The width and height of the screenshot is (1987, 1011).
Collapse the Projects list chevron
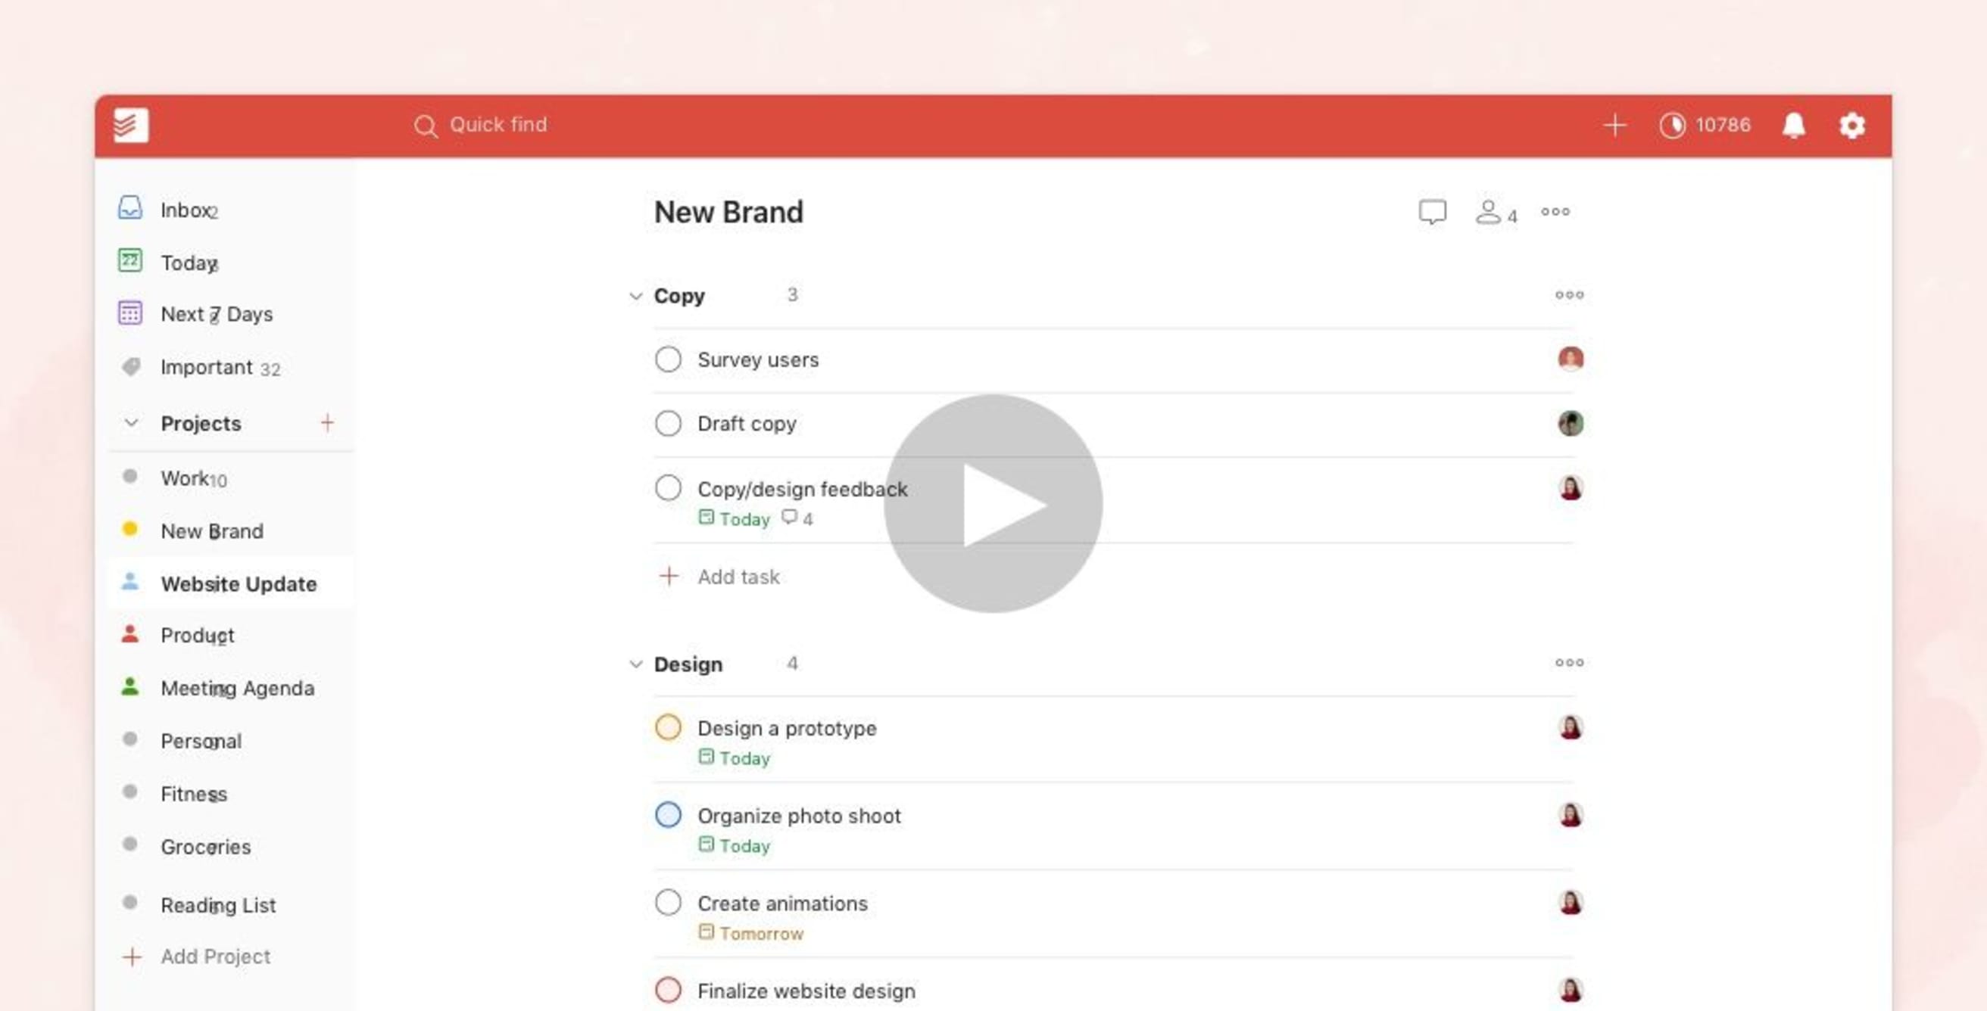(x=132, y=422)
